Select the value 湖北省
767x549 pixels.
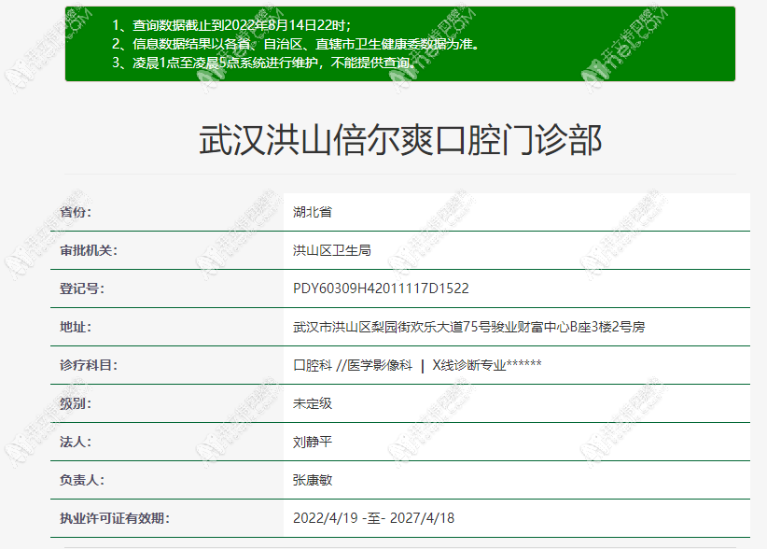point(313,212)
